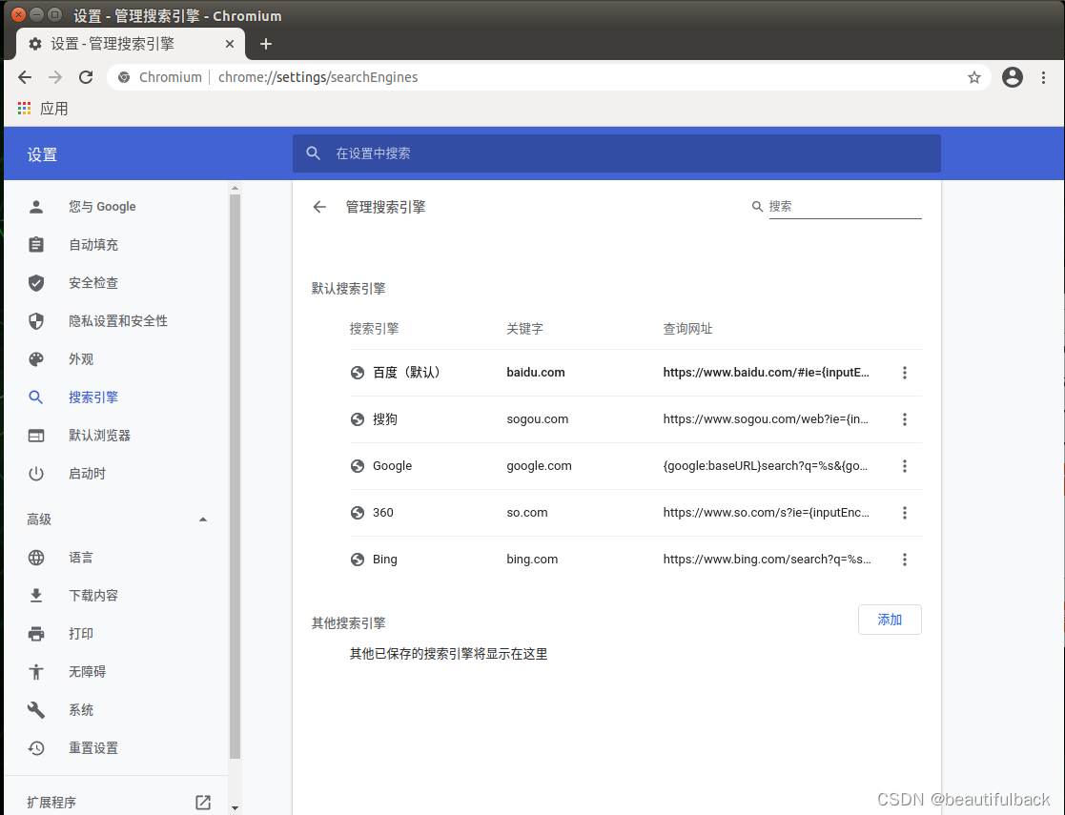Click the 应用 bookmarks bar shortcut
Screen dimensions: 1065x815
tap(43, 109)
